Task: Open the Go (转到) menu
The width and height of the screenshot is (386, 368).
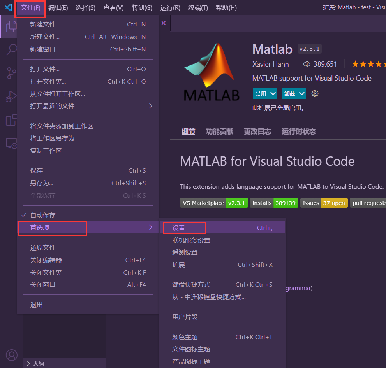Action: point(142,8)
